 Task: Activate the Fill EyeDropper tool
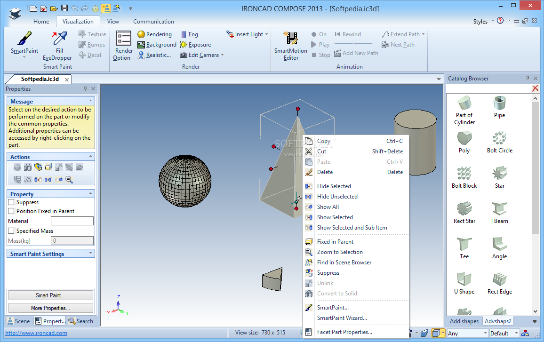tap(57, 46)
